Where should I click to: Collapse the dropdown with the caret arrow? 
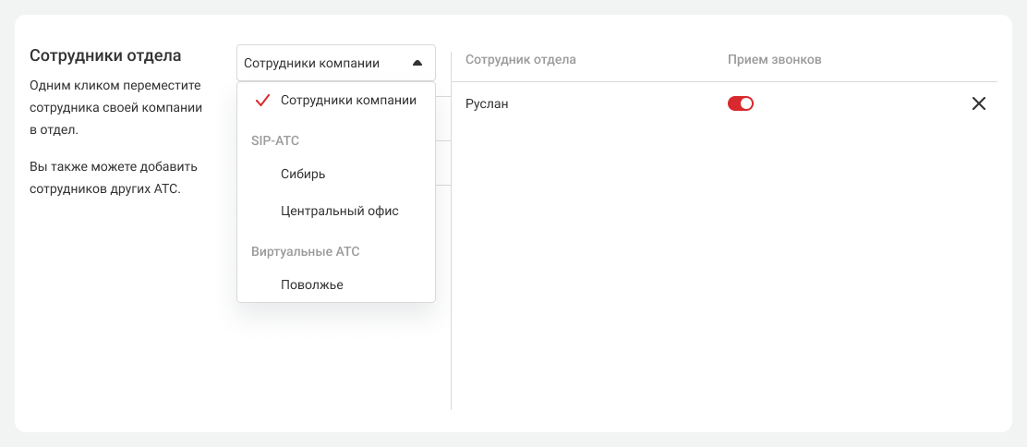(x=417, y=64)
